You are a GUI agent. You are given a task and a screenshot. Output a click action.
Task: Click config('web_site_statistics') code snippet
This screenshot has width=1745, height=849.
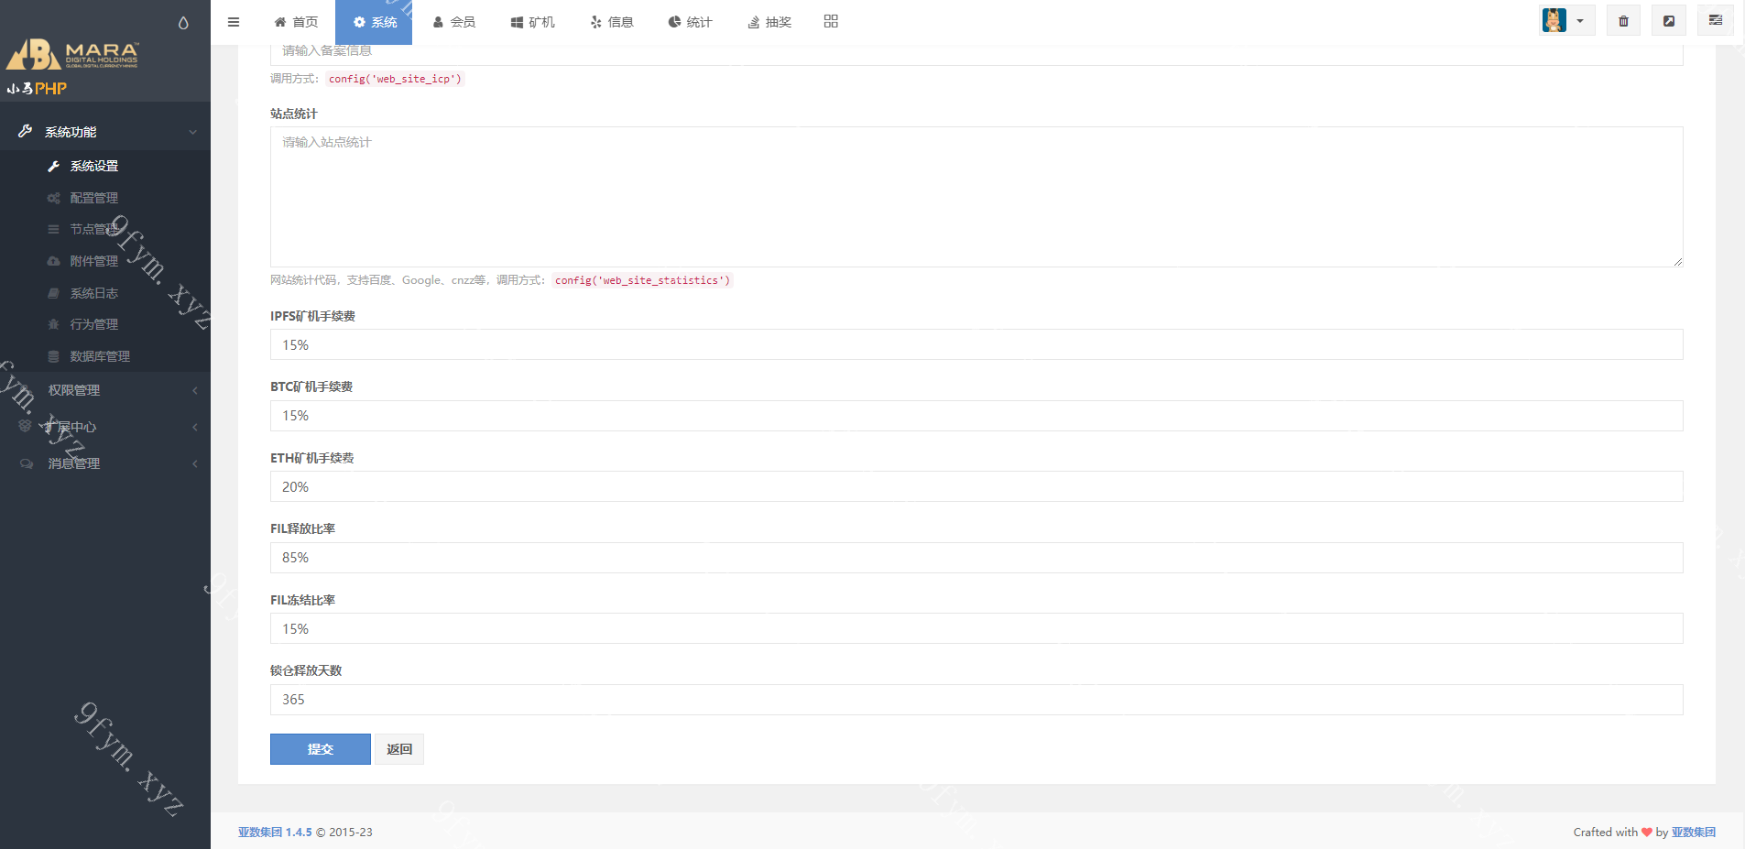coord(642,280)
